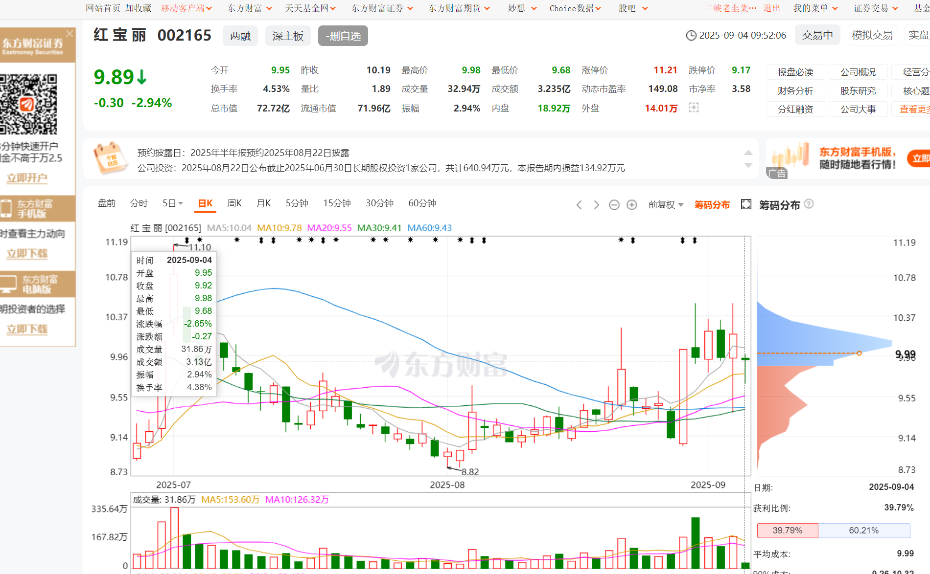Click the 深主板 tag button
The width and height of the screenshot is (930, 574).
tap(288, 36)
